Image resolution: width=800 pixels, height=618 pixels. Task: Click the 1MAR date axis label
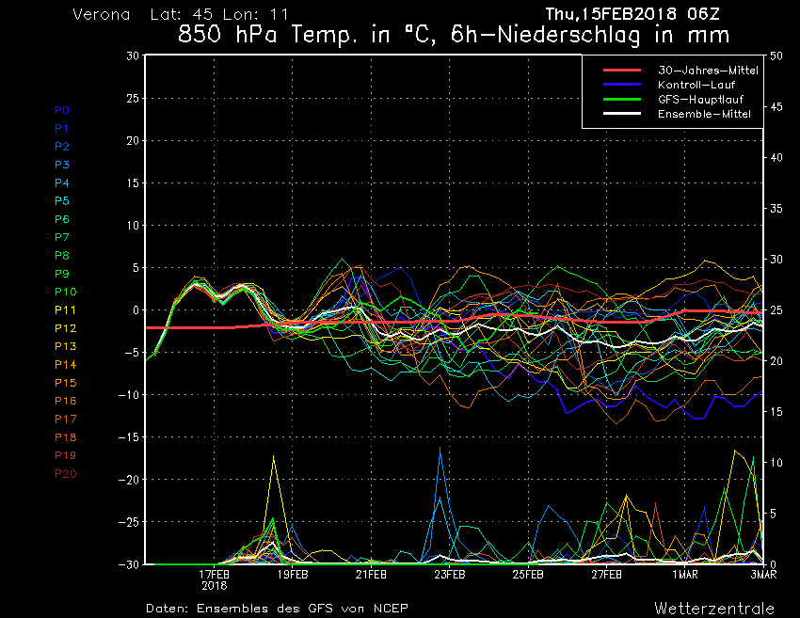(685, 575)
